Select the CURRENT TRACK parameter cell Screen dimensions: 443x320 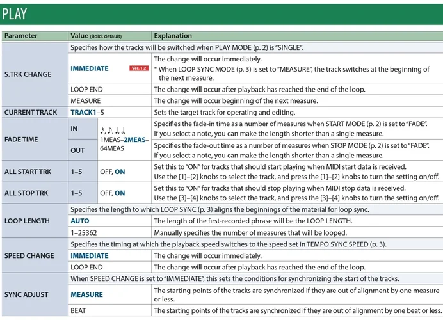pos(35,113)
